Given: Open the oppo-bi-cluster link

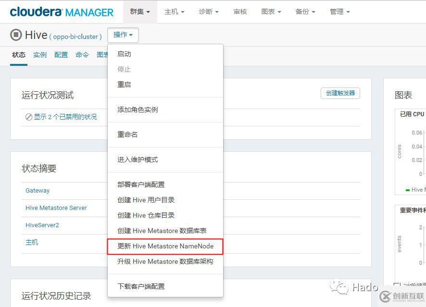Looking at the screenshot, I should (75, 37).
